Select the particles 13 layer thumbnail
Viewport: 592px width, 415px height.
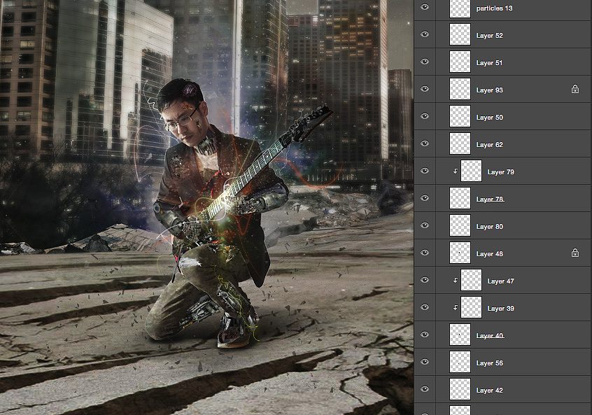[x=460, y=8]
